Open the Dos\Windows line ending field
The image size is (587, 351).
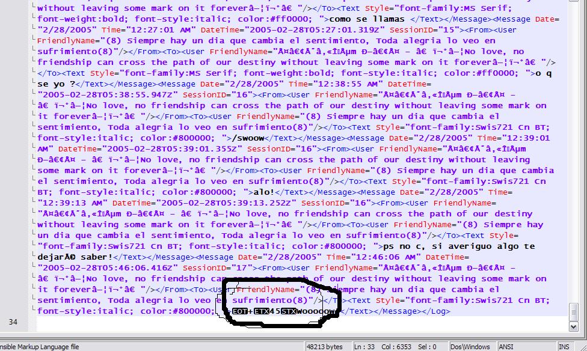pos(470,347)
